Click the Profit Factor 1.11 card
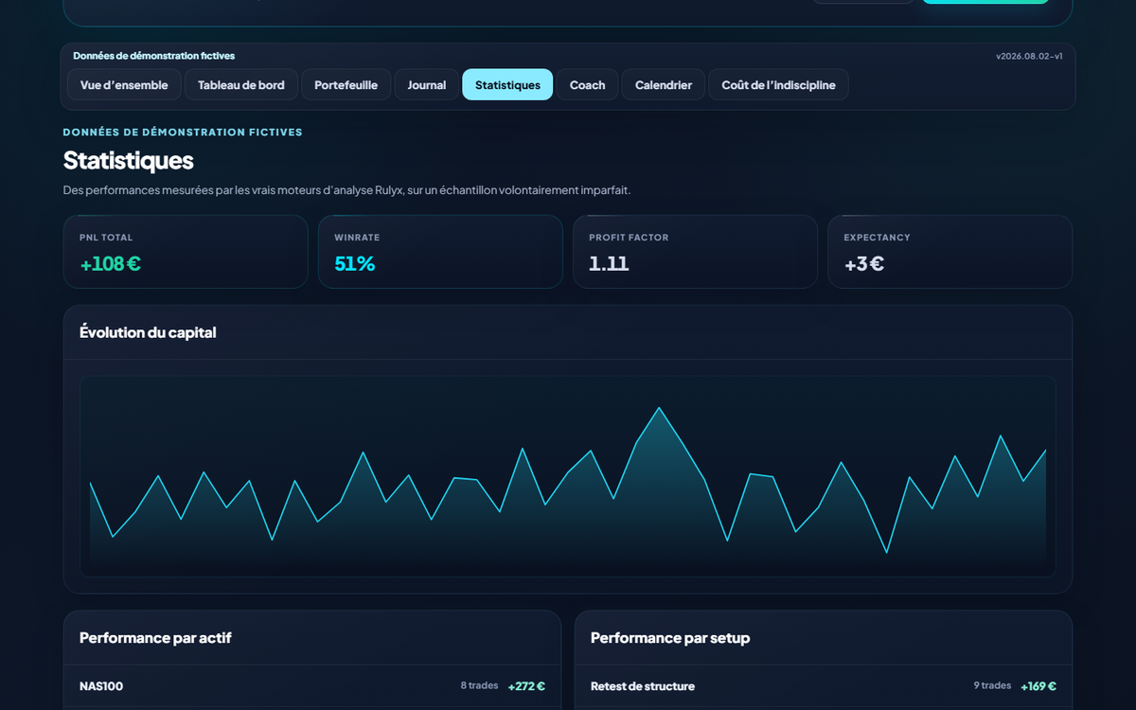Image resolution: width=1136 pixels, height=710 pixels. (x=695, y=252)
